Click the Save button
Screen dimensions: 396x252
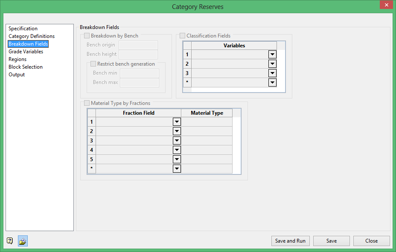[331, 241]
